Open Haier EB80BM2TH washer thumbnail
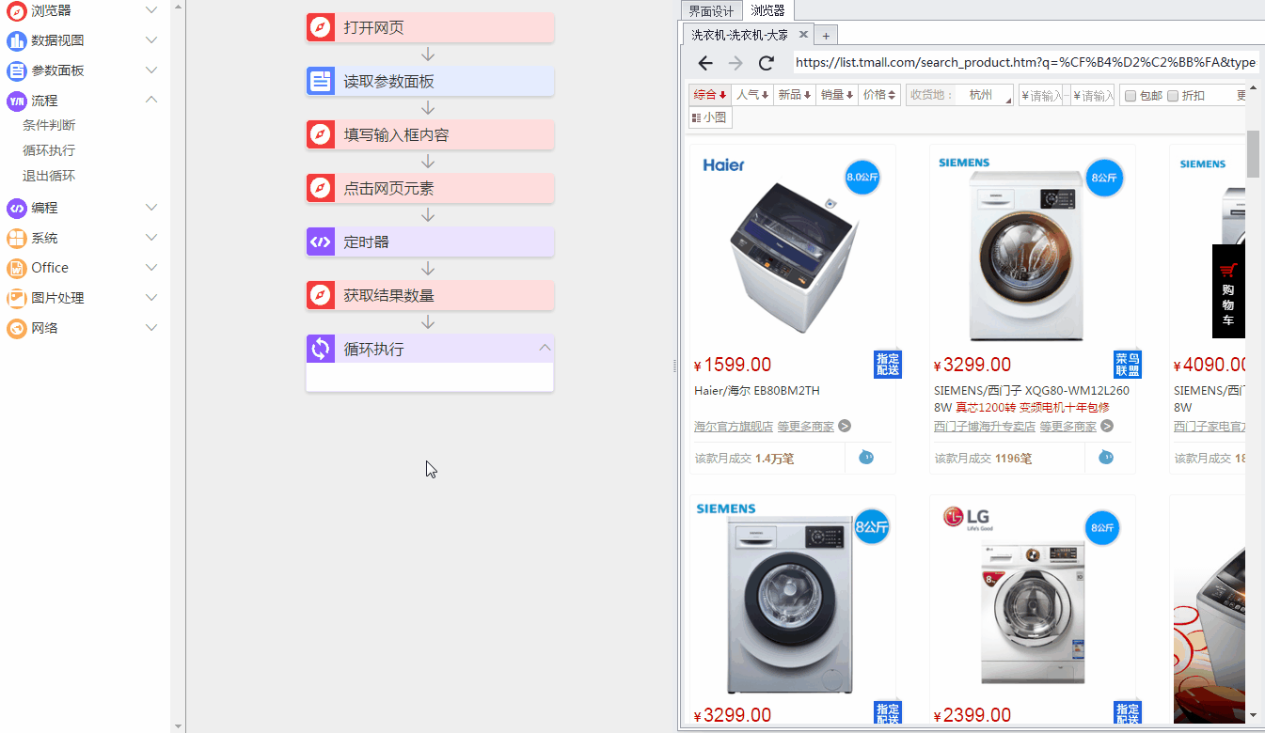Viewport: 1265px width, 733px height. [793, 248]
